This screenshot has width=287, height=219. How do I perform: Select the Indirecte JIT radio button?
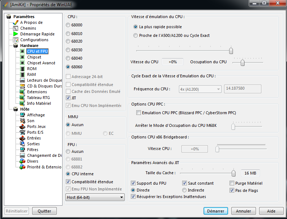pyautogui.click(x=184, y=190)
